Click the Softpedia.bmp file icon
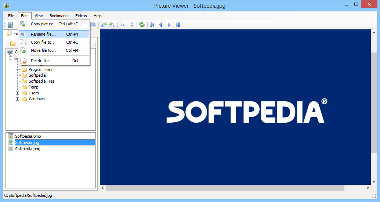This screenshot has width=380, height=202. (x=10, y=136)
